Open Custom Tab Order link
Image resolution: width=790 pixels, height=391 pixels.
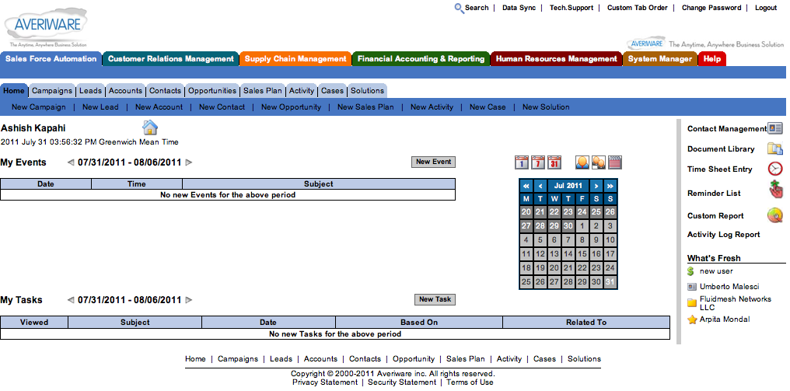pyautogui.click(x=638, y=8)
